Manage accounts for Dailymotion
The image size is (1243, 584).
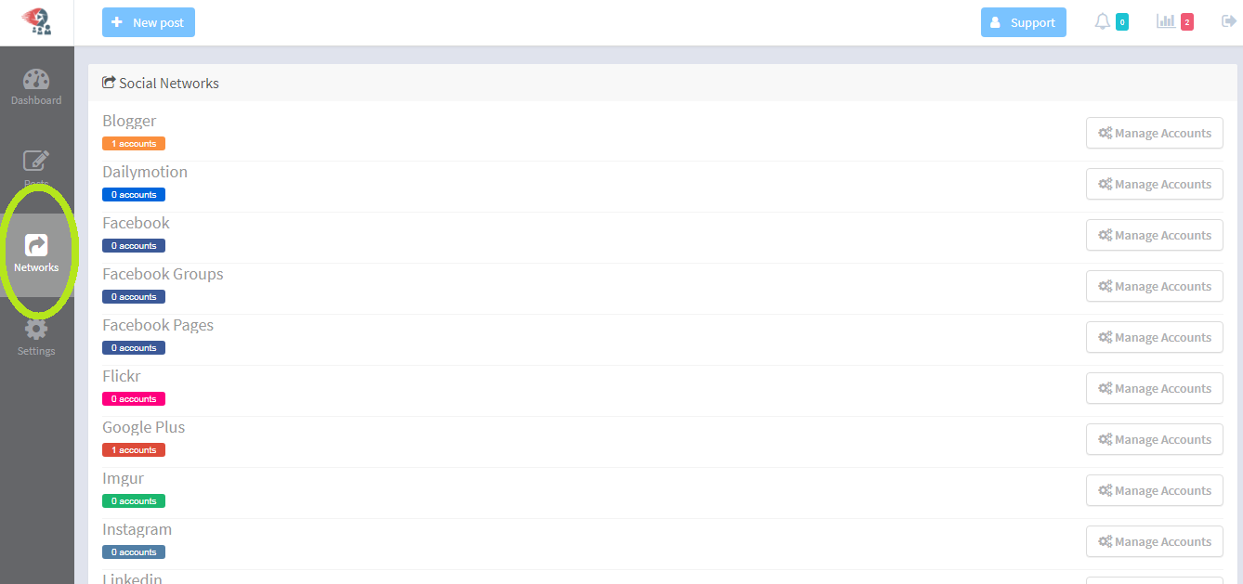pos(1154,184)
